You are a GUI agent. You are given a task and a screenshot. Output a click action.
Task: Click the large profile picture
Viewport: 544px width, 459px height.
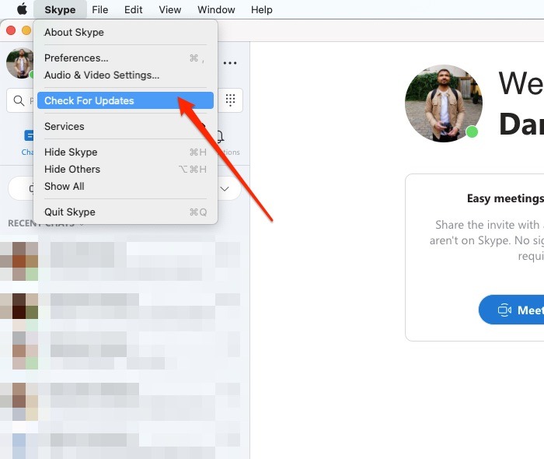coord(444,103)
